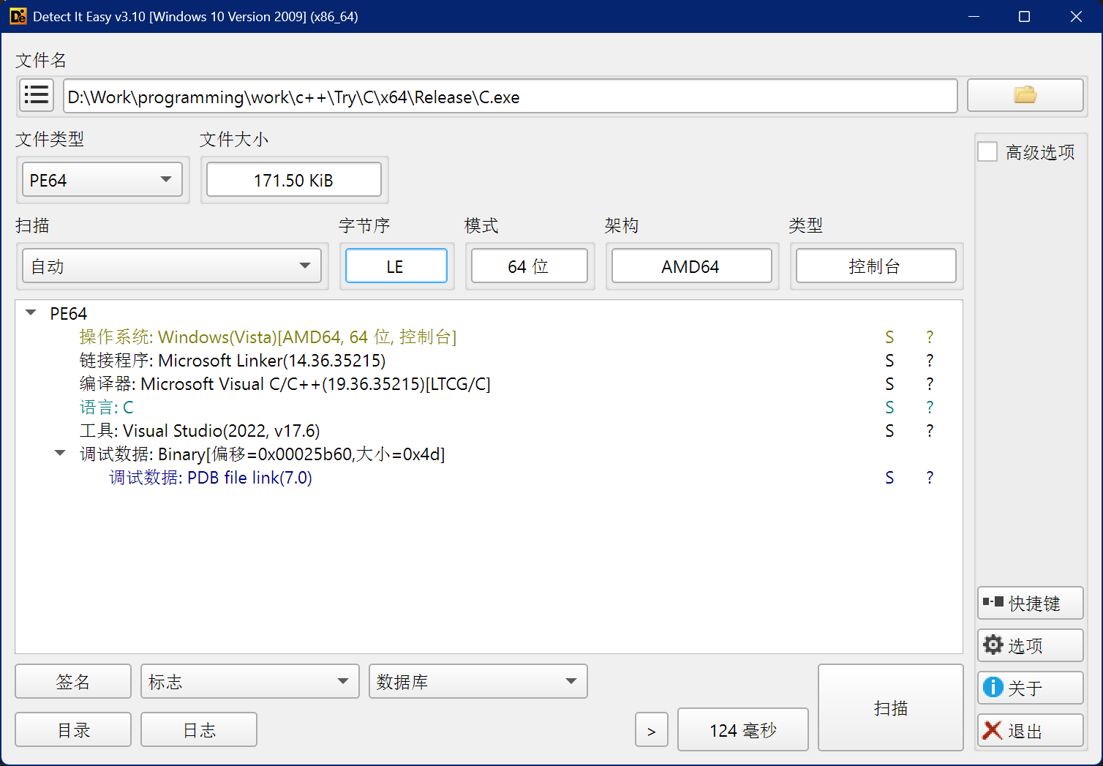Close the Detect It Easy window
Screen dimensions: 1103x766
tap(1076, 16)
